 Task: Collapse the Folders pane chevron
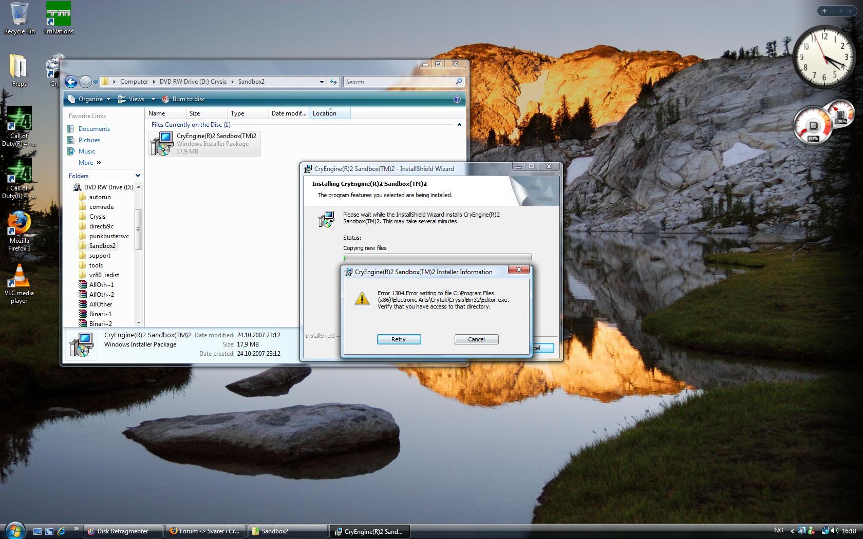(138, 176)
